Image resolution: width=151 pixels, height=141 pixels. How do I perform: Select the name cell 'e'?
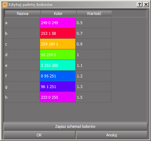pos(22,65)
